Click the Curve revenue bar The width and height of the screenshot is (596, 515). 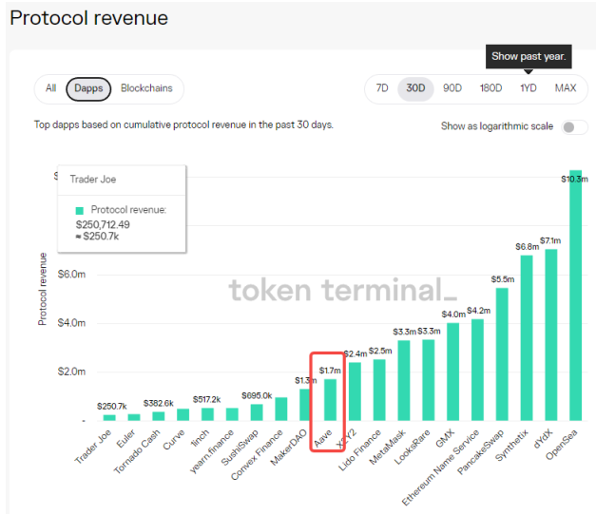(x=183, y=414)
